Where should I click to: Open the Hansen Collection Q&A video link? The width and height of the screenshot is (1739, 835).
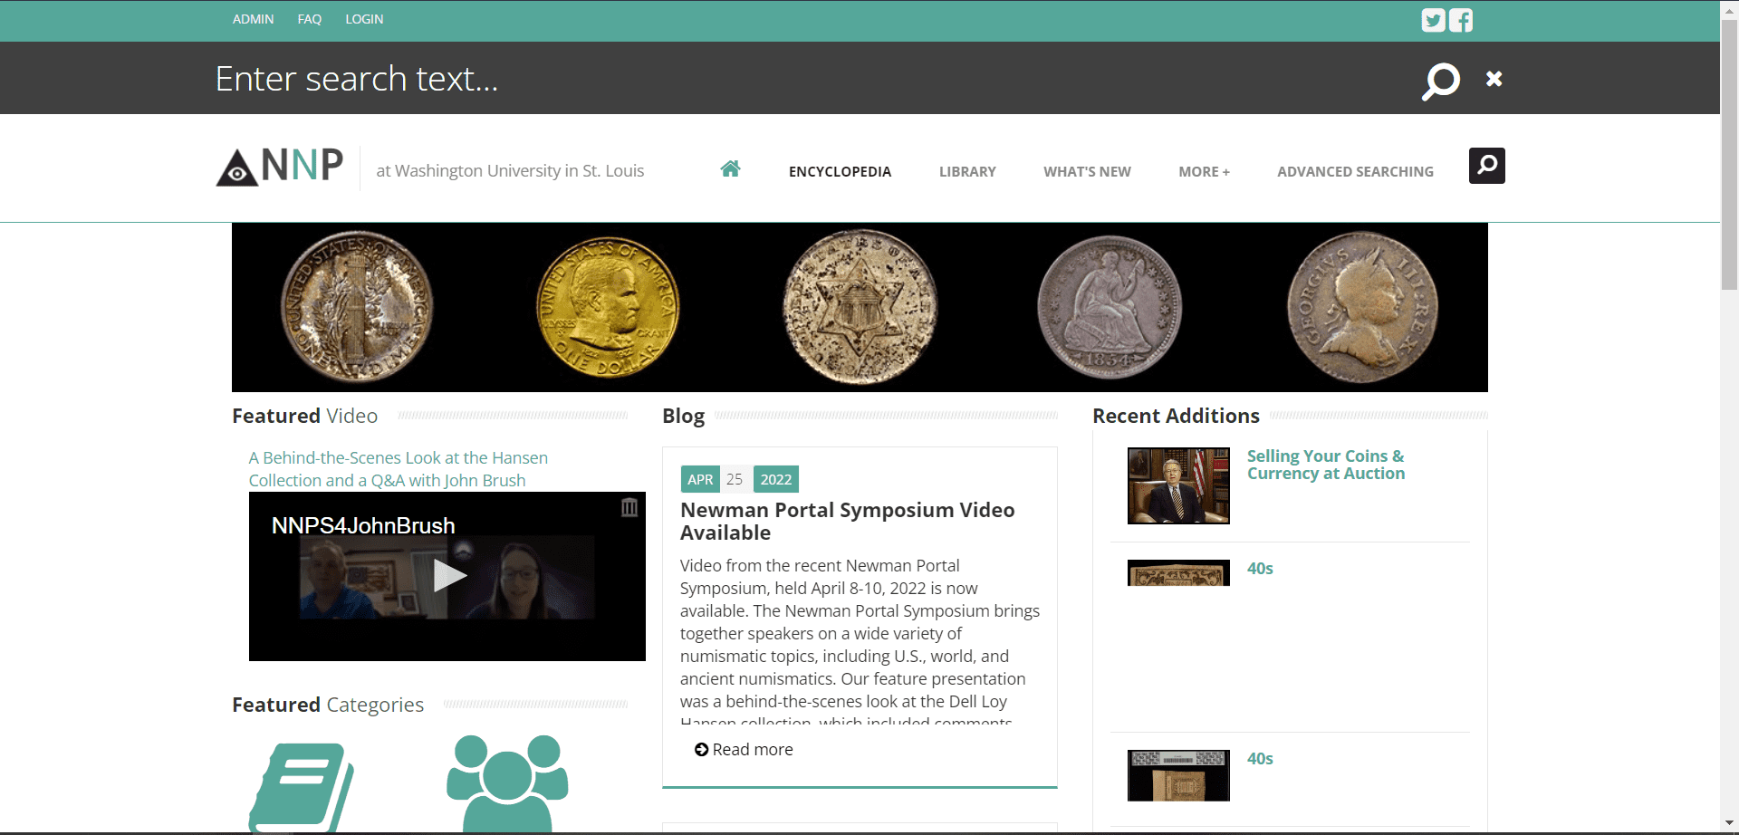click(x=399, y=468)
